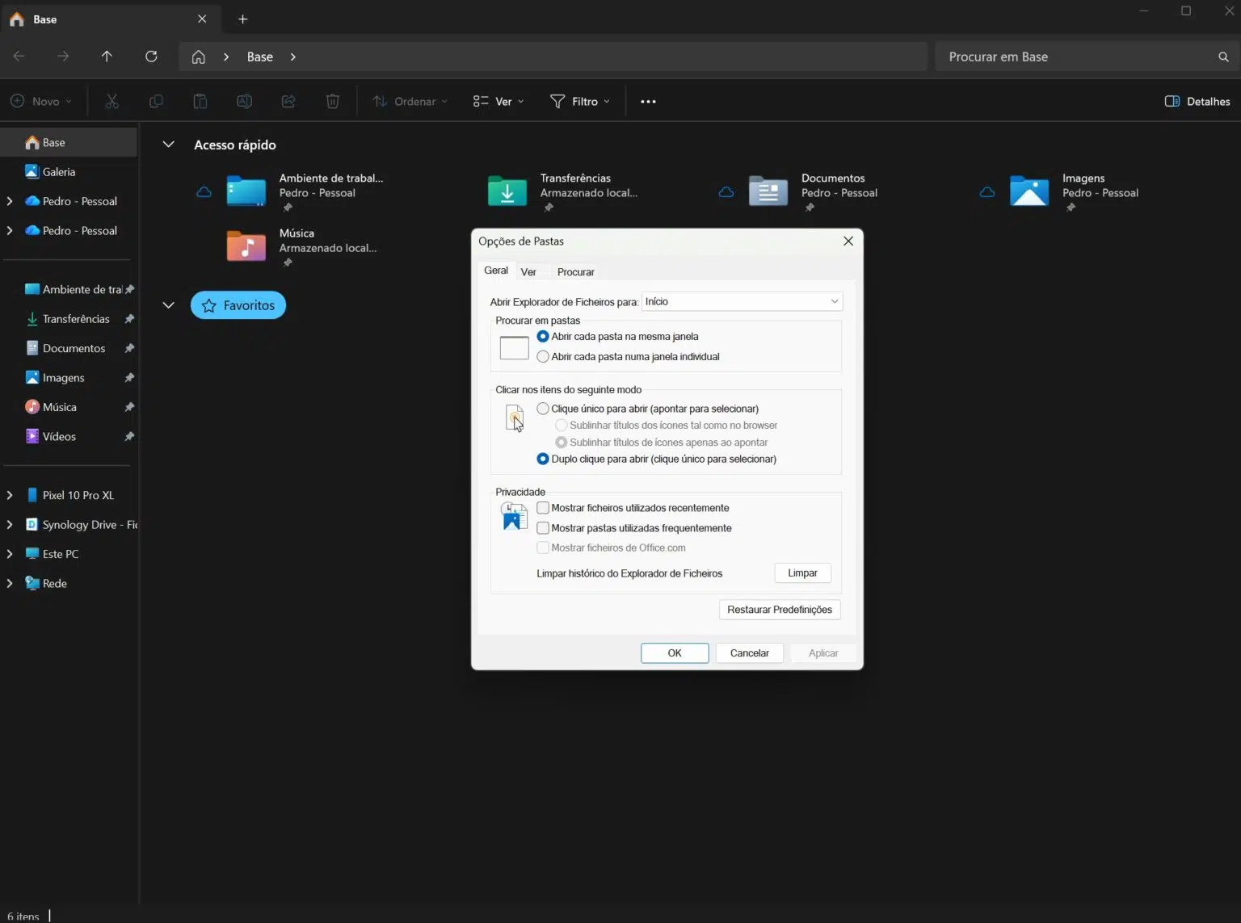Image resolution: width=1241 pixels, height=923 pixels.
Task: Click the up-directory arrow icon
Action: [x=107, y=57]
